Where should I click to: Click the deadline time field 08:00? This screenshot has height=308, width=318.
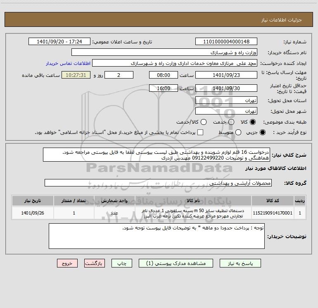coord(164,75)
